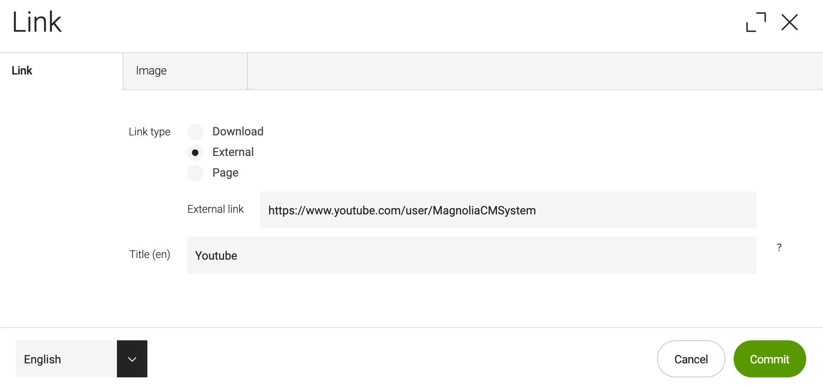Cancel the Link dialog
Screen dimensions: 823x386
click(691, 359)
